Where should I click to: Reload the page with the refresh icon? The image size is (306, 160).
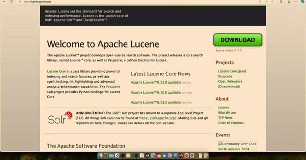11,2
